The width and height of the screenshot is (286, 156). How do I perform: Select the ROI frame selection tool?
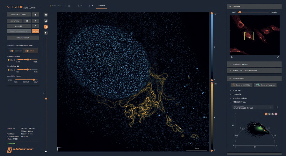click(46, 21)
